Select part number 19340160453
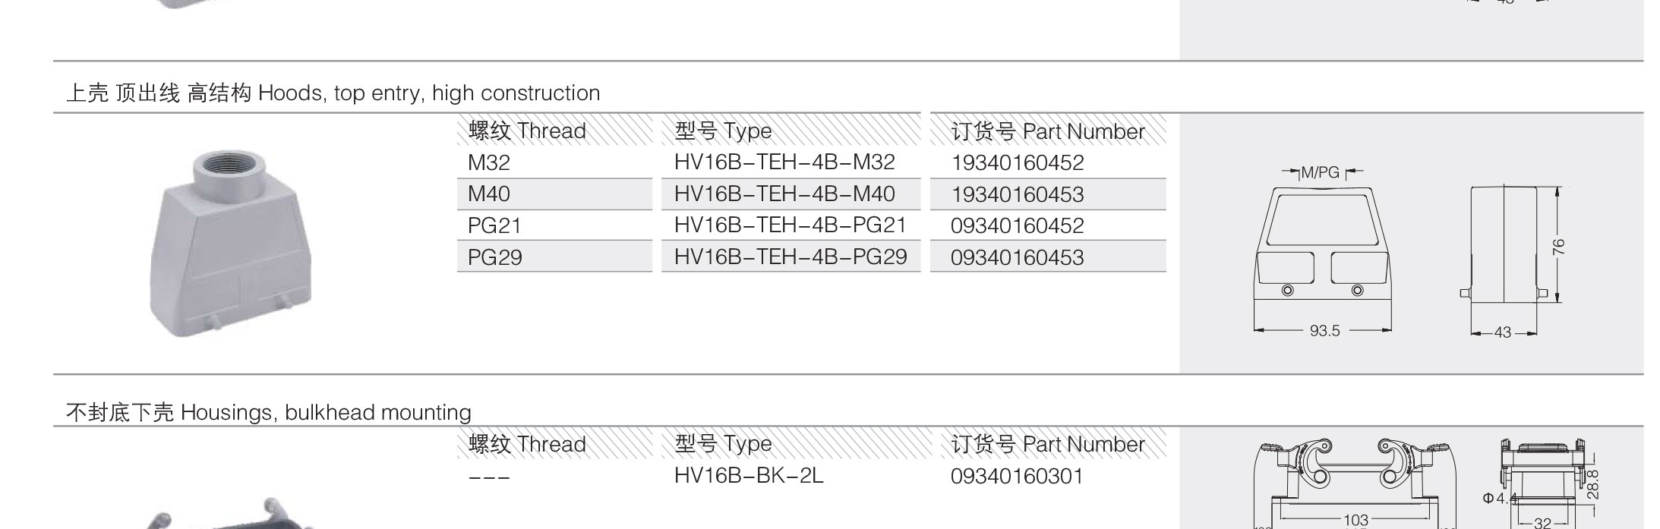The image size is (1660, 529). [1017, 194]
